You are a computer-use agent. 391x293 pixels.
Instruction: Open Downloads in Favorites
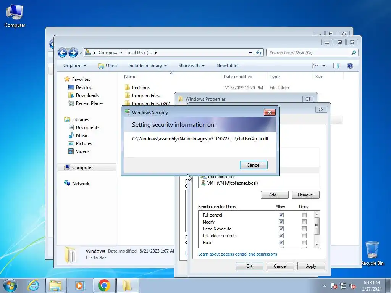(87, 95)
